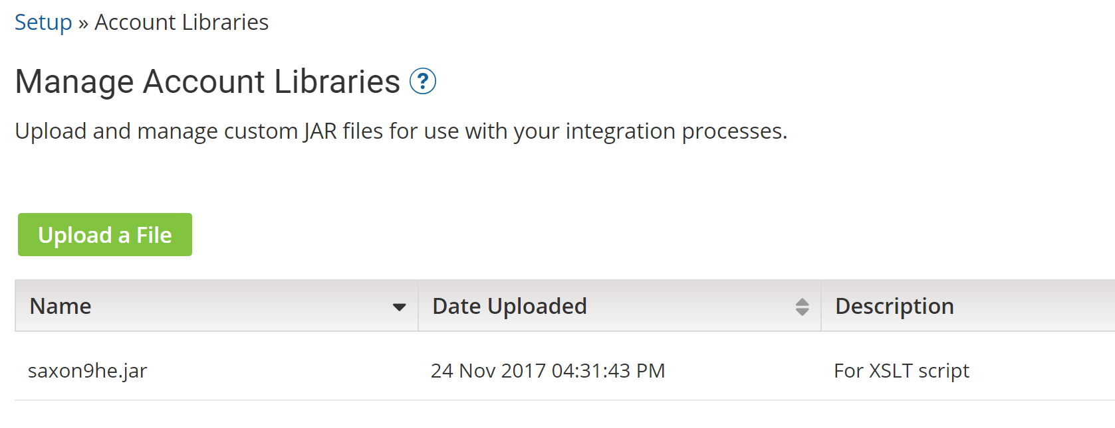Click the breadcrumb separator after Setup
The image size is (1115, 428).
click(x=83, y=24)
